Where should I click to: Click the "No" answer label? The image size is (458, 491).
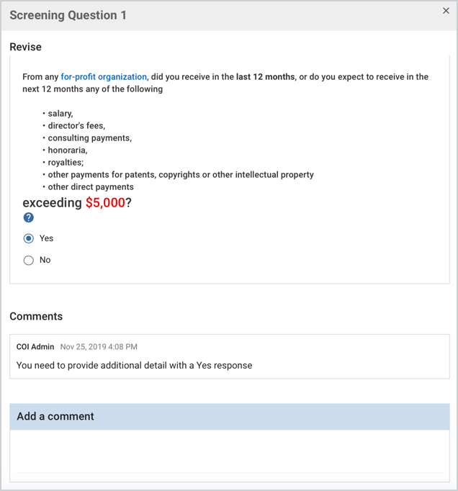(45, 260)
